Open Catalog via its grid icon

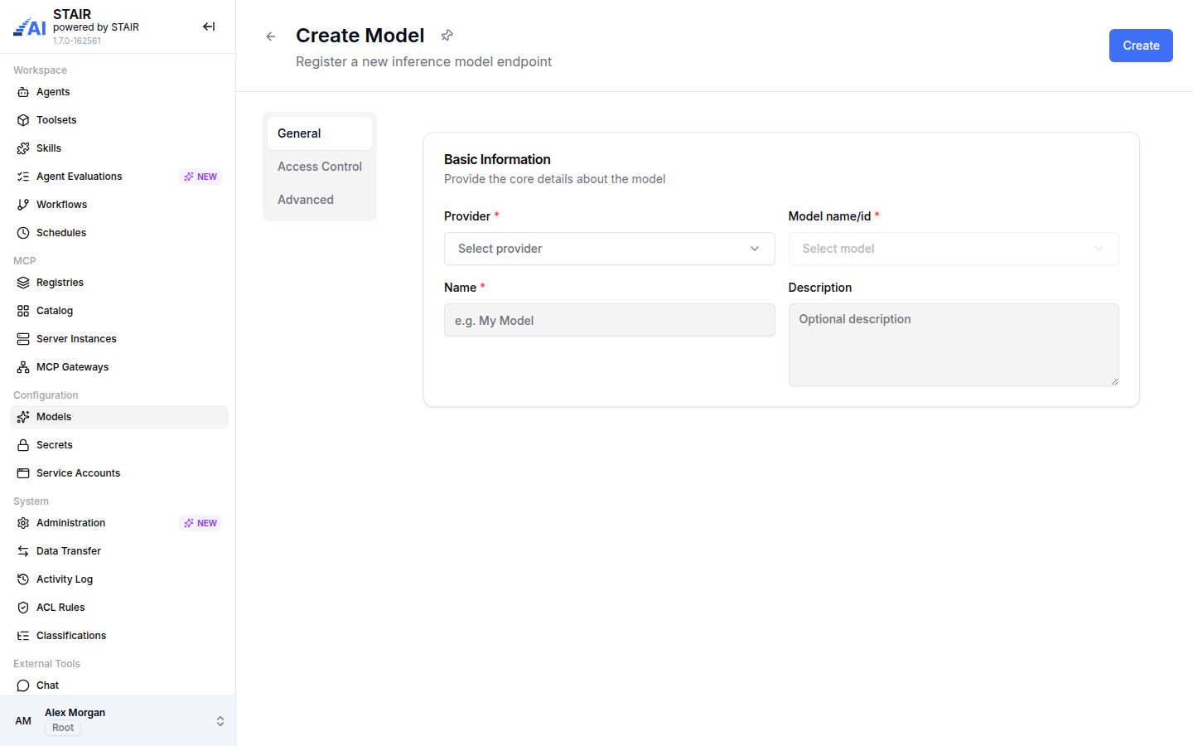(x=23, y=311)
